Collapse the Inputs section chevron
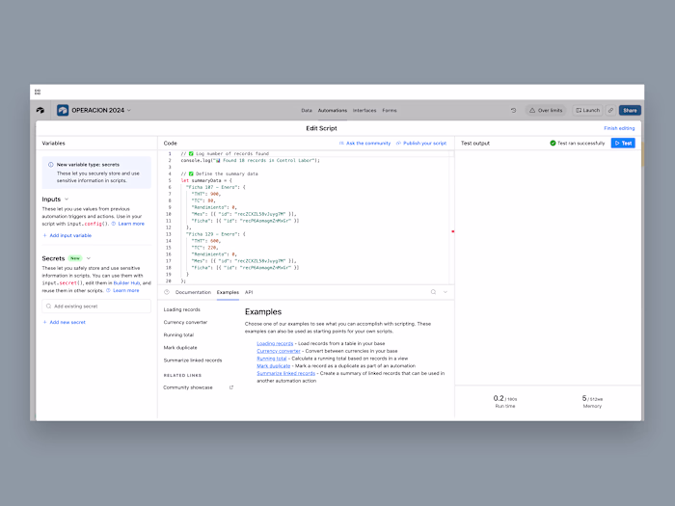Image resolution: width=675 pixels, height=506 pixels. tap(67, 200)
